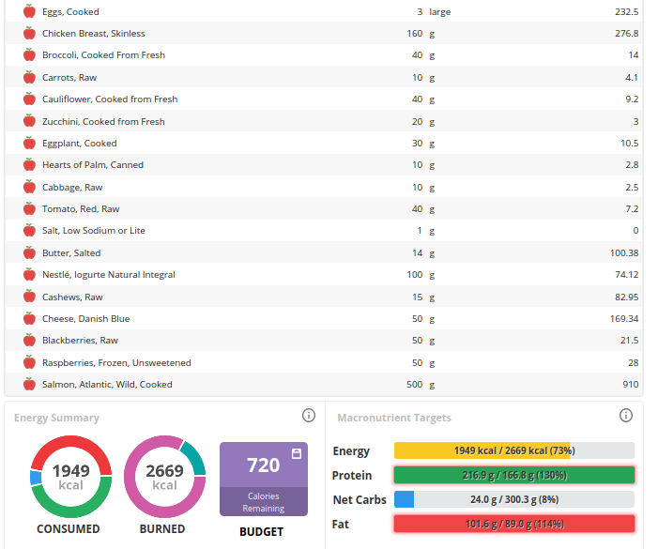Click the apple icon beside Zucchini
Image resolution: width=658 pixels, height=549 pixels.
tap(29, 121)
